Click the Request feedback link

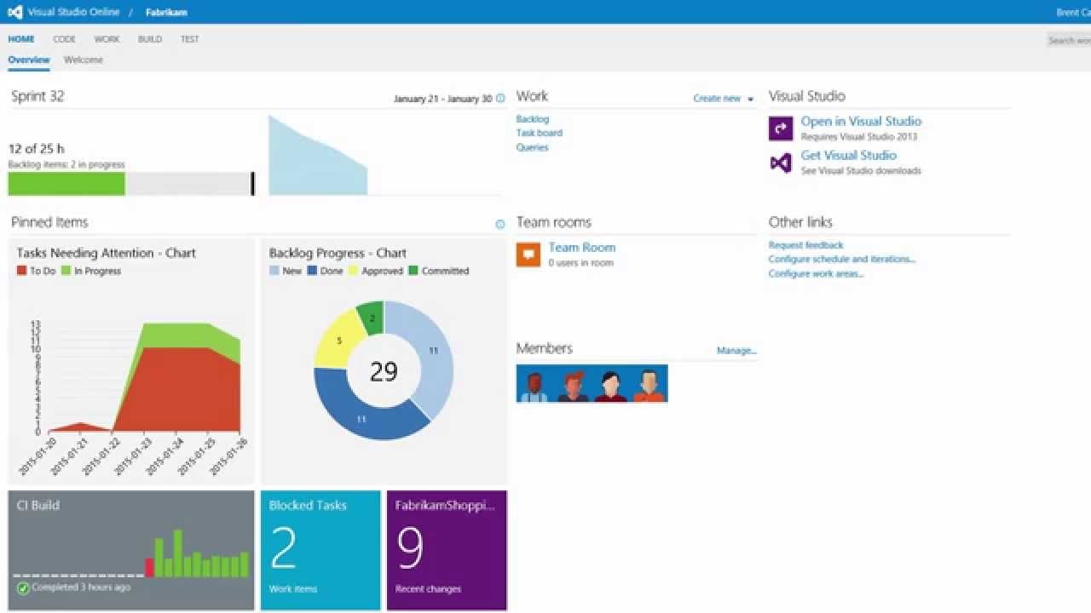pos(806,245)
